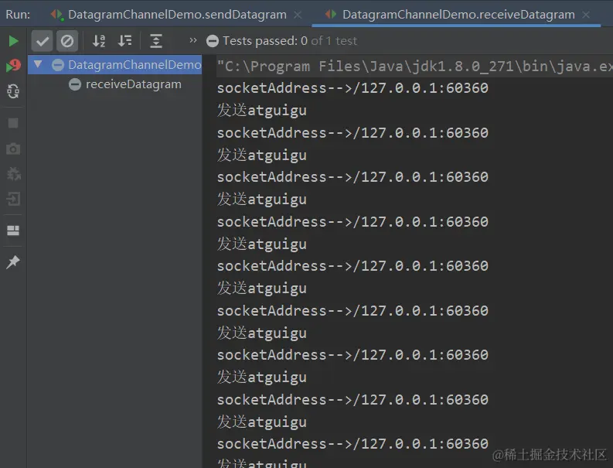This screenshot has width=613, height=468.
Task: Rerun failed tests icon
Action: [x=13, y=65]
